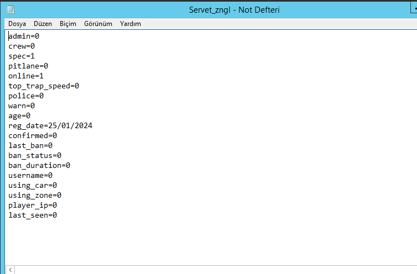Image resolution: width=417 pixels, height=274 pixels.
Task: Click the line confirmed=0
Action: coord(33,135)
